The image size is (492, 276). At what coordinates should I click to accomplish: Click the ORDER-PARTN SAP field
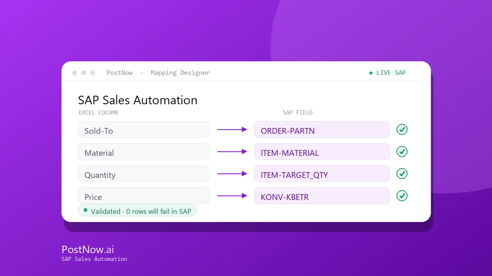point(322,130)
